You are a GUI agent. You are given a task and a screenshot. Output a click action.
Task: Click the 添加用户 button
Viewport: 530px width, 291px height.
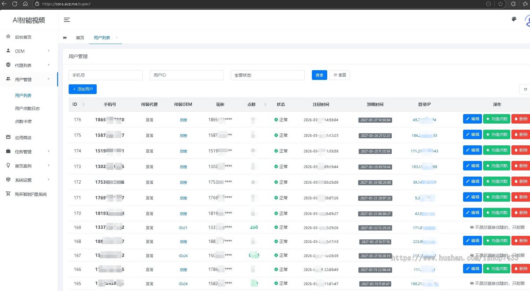[x=83, y=89]
